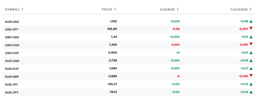
Task: Sort table by the PRICE column arrows
Action: pos(115,9)
